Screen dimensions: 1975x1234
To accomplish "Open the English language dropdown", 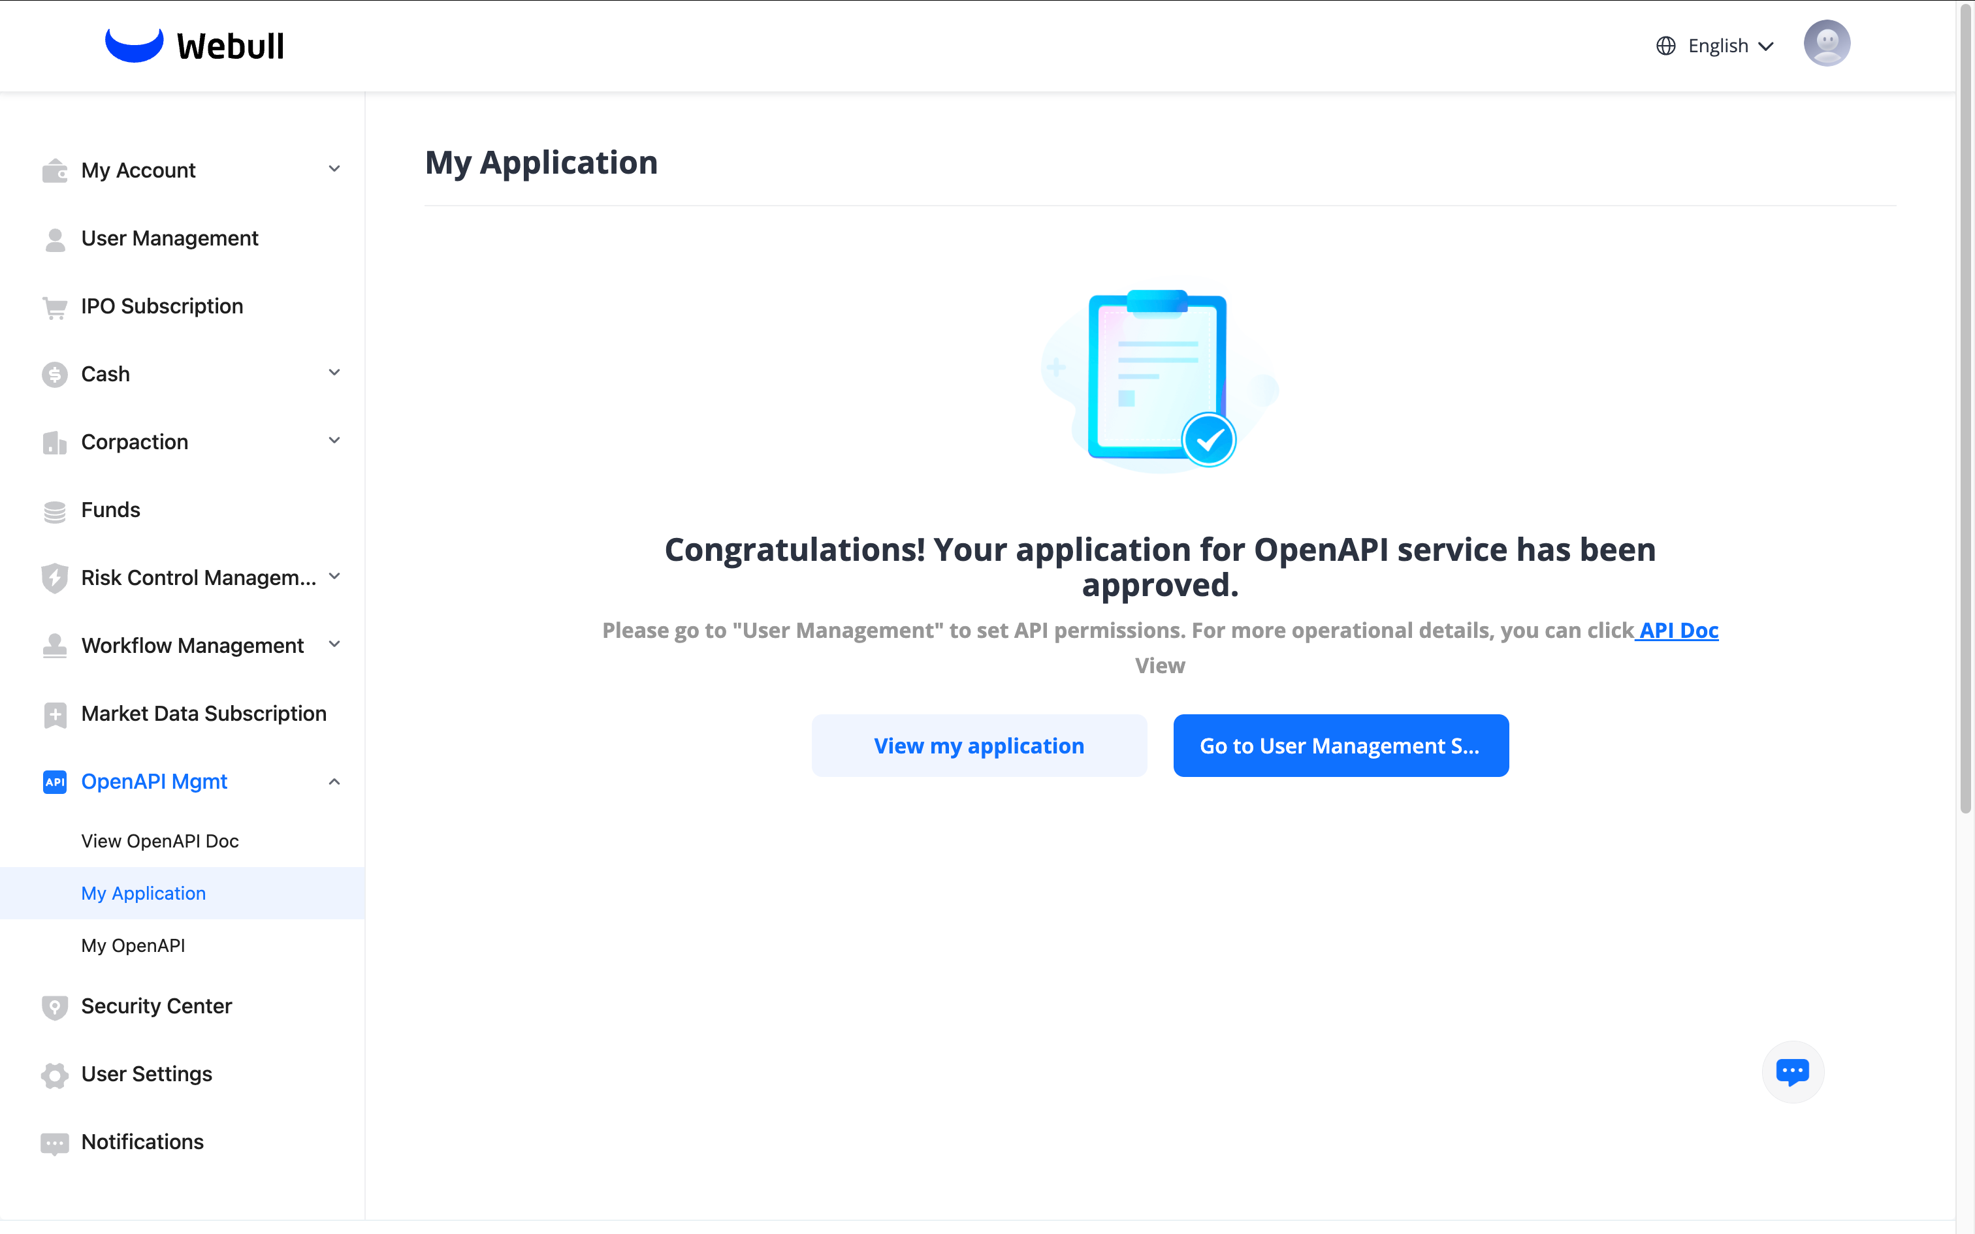I will click(1729, 46).
